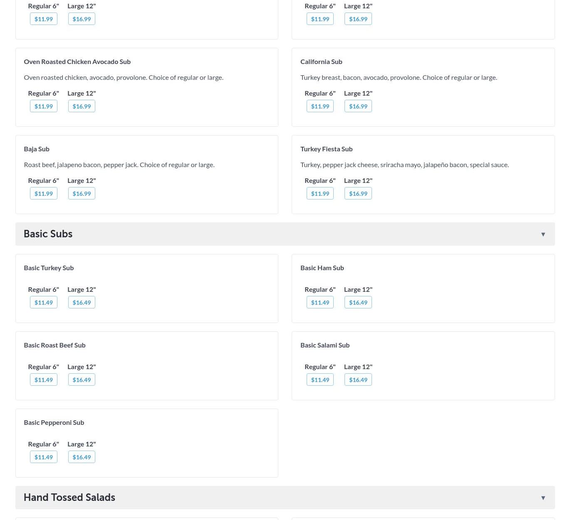Pick Turkey Fiesta Sub large $16.99
570x520 pixels.
click(358, 194)
